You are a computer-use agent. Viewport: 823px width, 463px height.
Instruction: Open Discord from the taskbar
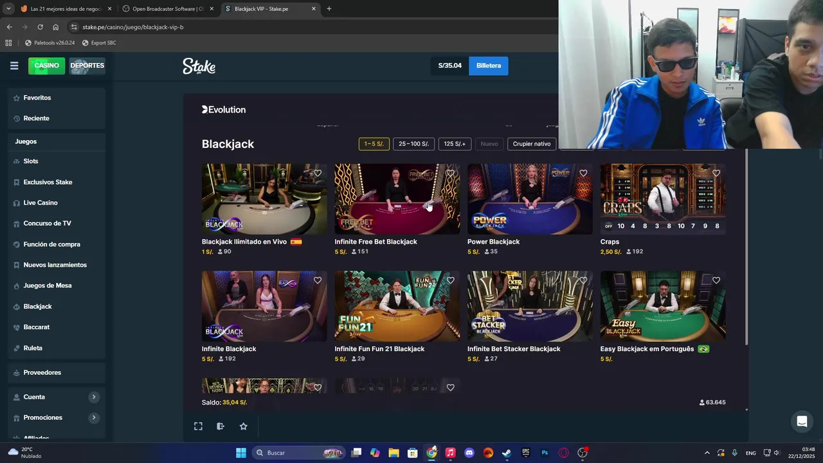tap(469, 453)
